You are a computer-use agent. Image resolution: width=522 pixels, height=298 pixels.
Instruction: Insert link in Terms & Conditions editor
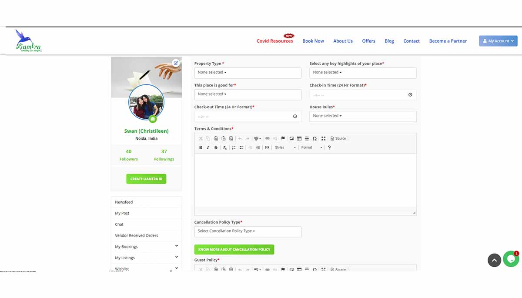268,138
